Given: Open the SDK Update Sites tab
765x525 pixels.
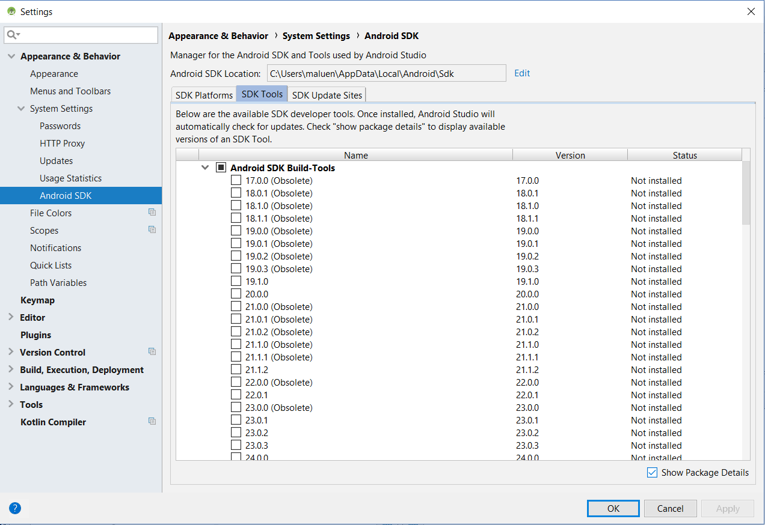Looking at the screenshot, I should 327,95.
